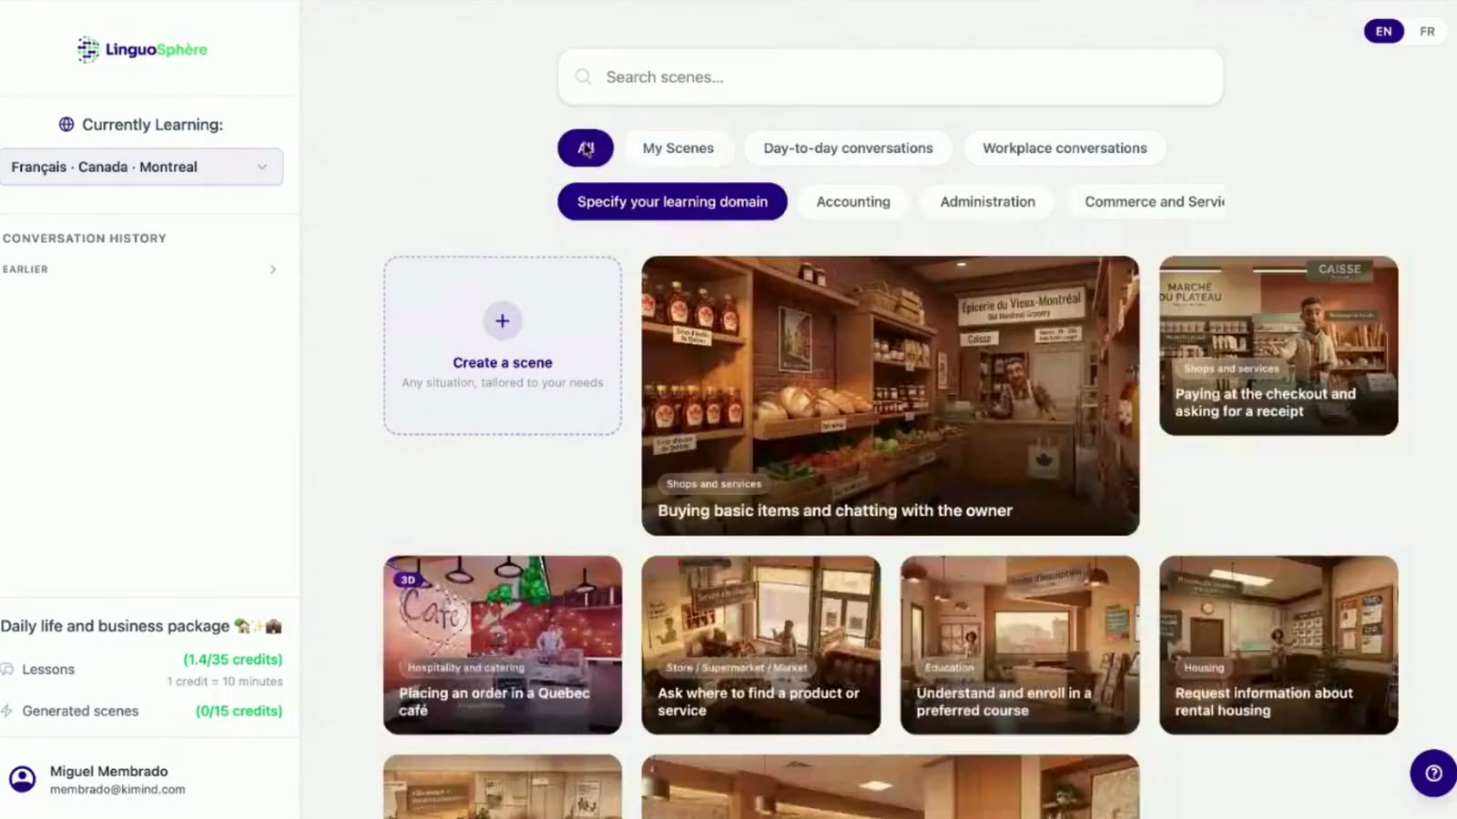Click the Conversation History heading

click(85, 238)
